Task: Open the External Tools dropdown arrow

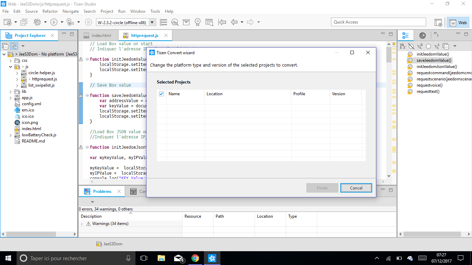Action: [x=78, y=22]
